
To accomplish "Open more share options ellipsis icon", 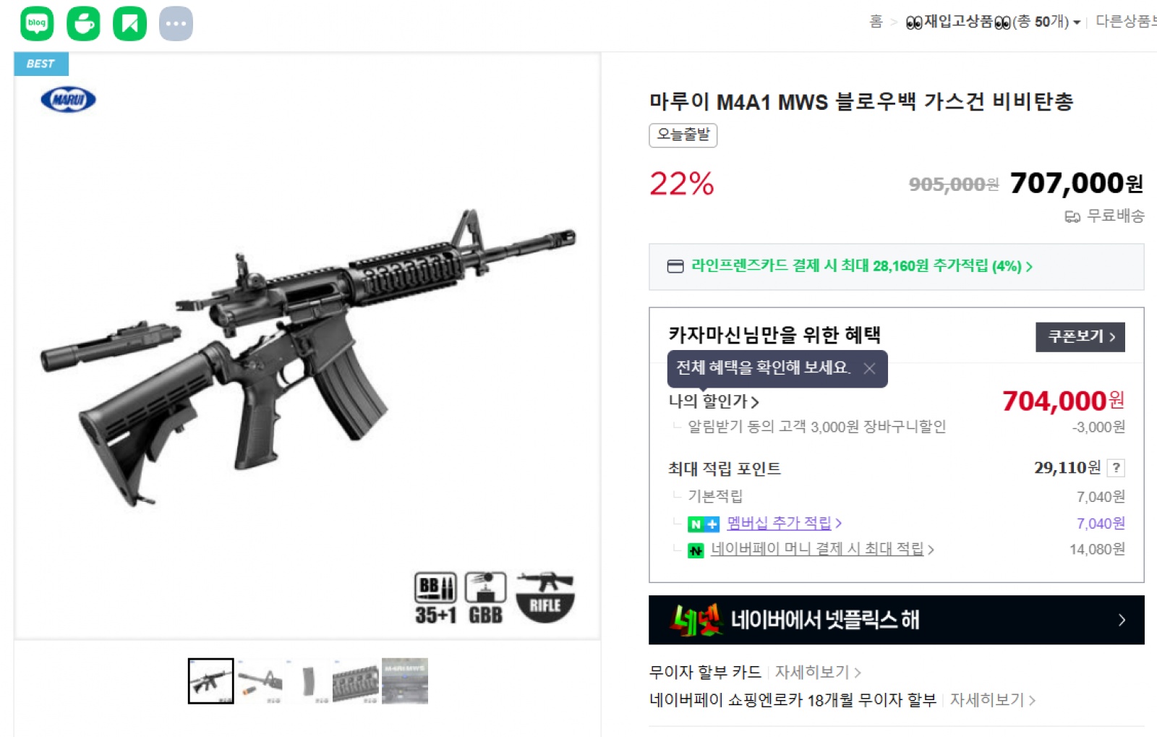I will pyautogui.click(x=176, y=24).
